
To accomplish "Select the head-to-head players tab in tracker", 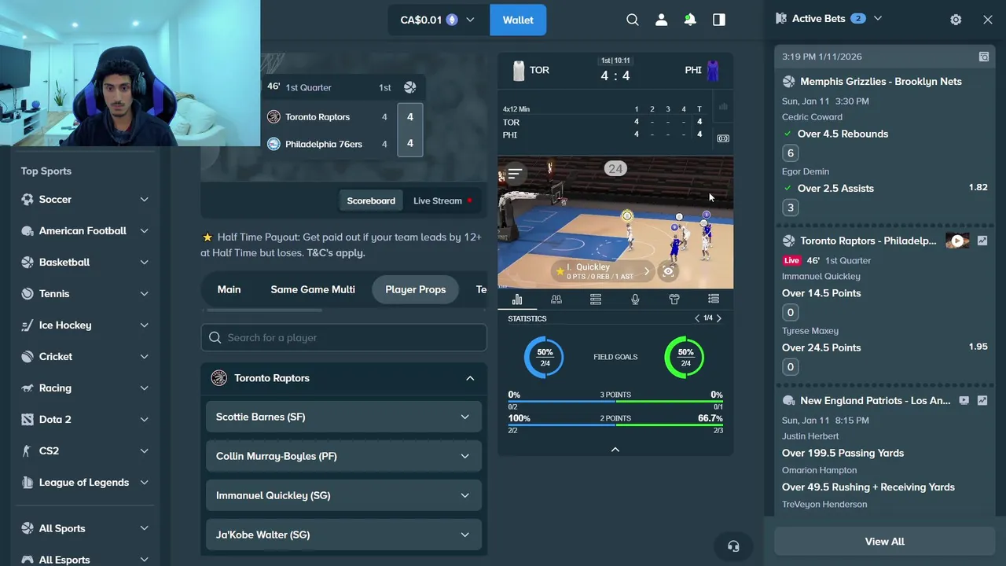I will (556, 299).
